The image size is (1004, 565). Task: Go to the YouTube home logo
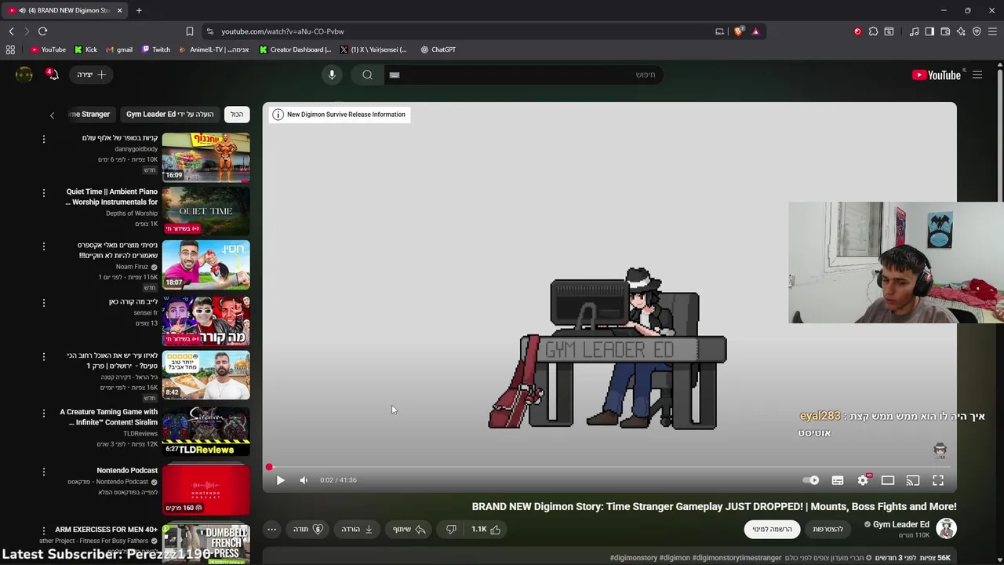[937, 75]
